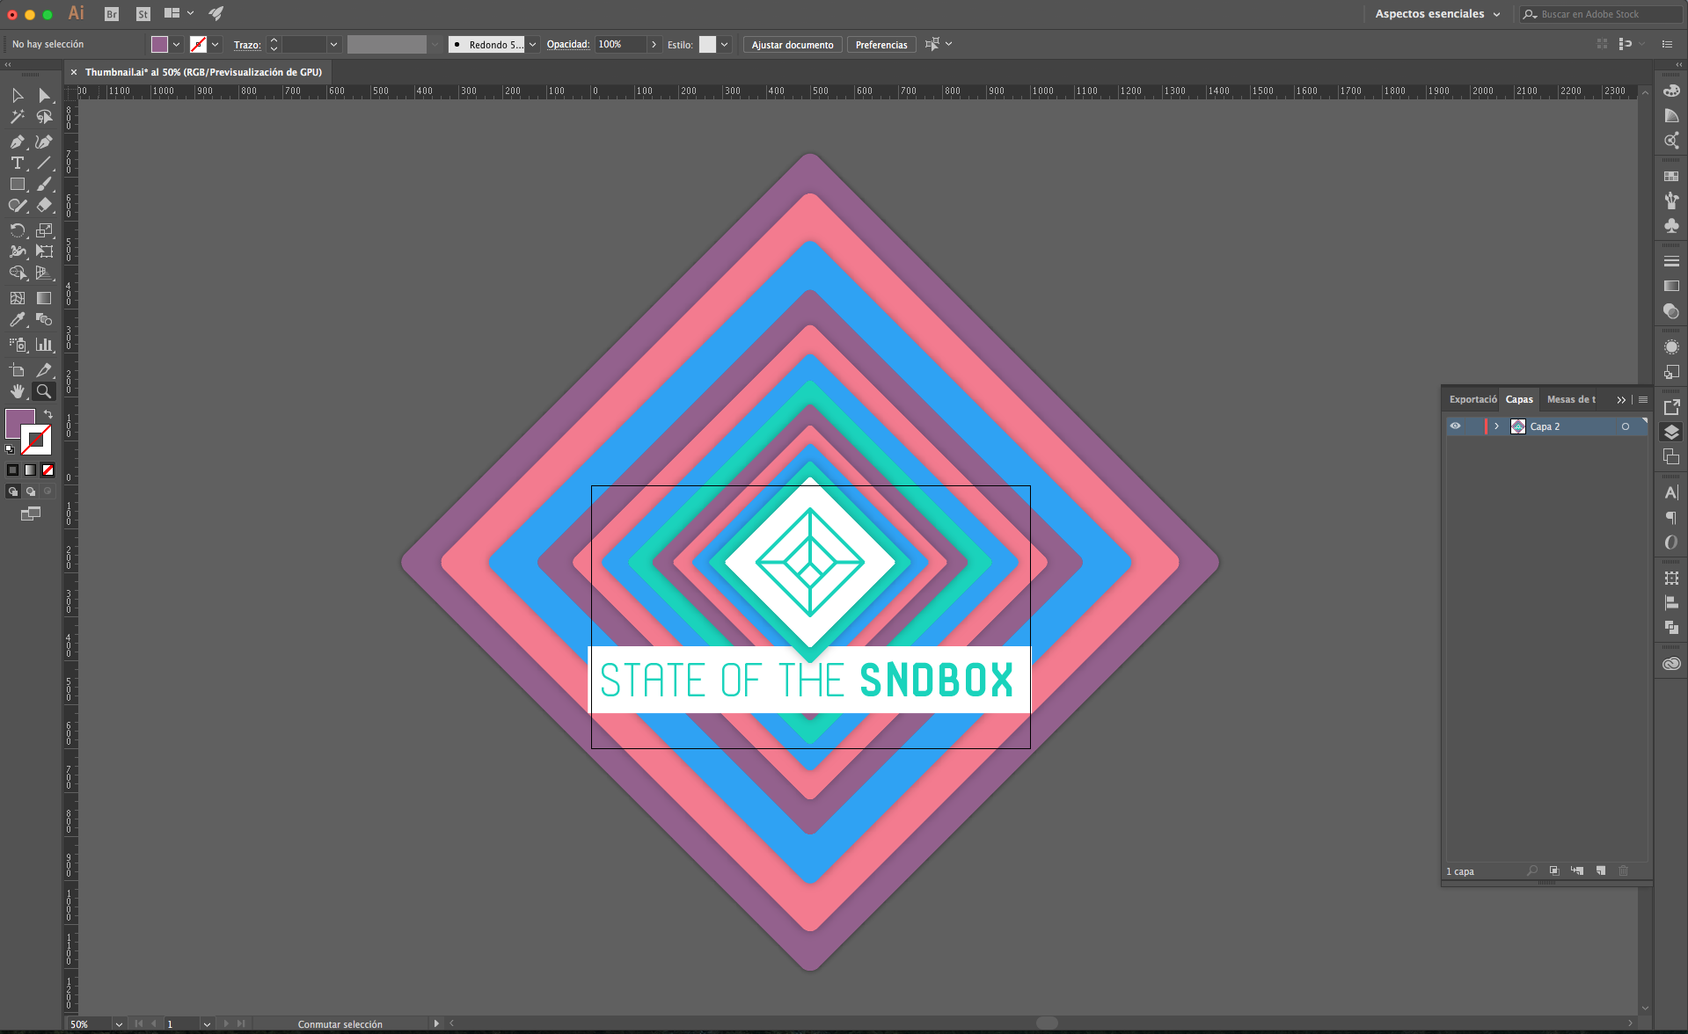Choose the Magic Wand tool
This screenshot has height=1034, width=1688.
(x=17, y=116)
